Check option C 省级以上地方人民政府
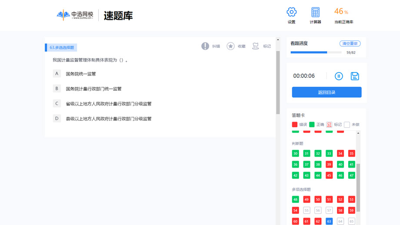This screenshot has width=400, height=225. pyautogui.click(x=57, y=103)
